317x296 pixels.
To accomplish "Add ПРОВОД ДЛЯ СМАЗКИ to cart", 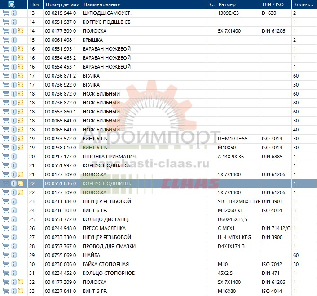I will click(x=6, y=246).
